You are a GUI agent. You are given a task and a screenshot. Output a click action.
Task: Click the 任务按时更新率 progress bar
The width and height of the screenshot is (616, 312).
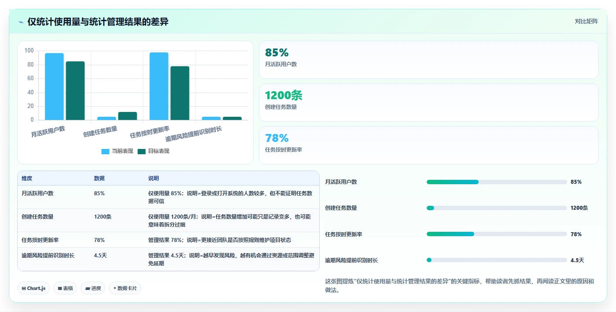[x=497, y=234]
